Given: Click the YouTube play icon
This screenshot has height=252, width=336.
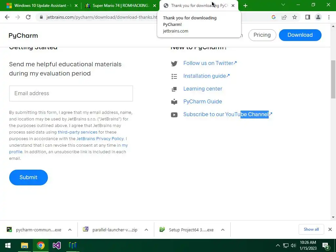Looking at the screenshot, I should (174, 115).
